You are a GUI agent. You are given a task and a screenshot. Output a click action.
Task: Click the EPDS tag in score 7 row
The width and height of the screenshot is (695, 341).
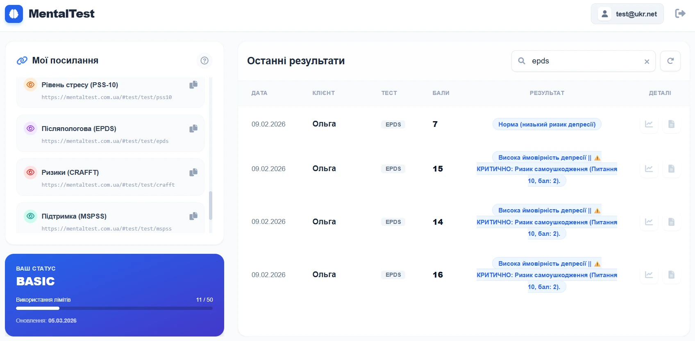point(393,124)
